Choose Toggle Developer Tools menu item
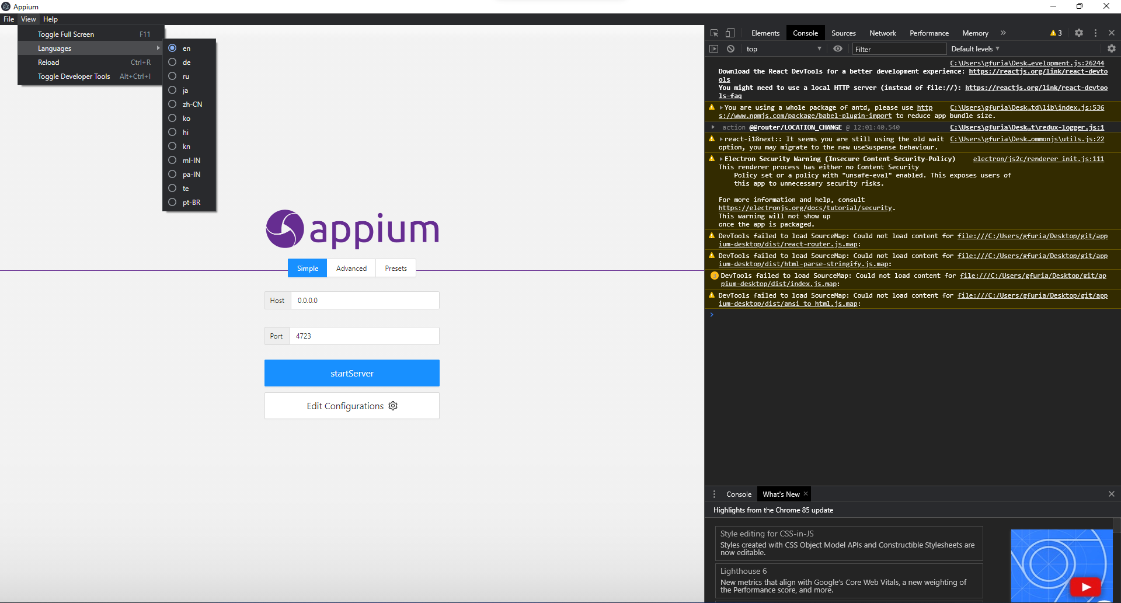 click(90, 76)
